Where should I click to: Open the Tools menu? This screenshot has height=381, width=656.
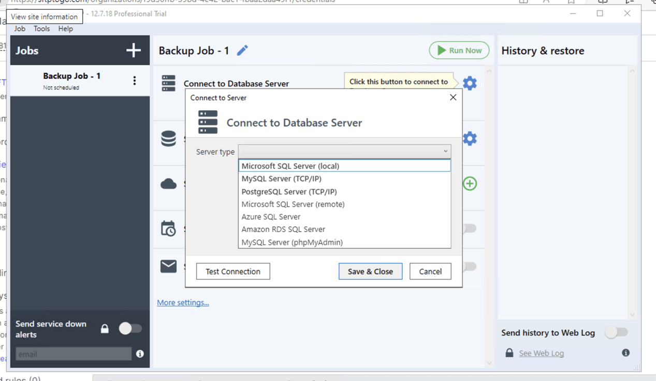(x=41, y=28)
